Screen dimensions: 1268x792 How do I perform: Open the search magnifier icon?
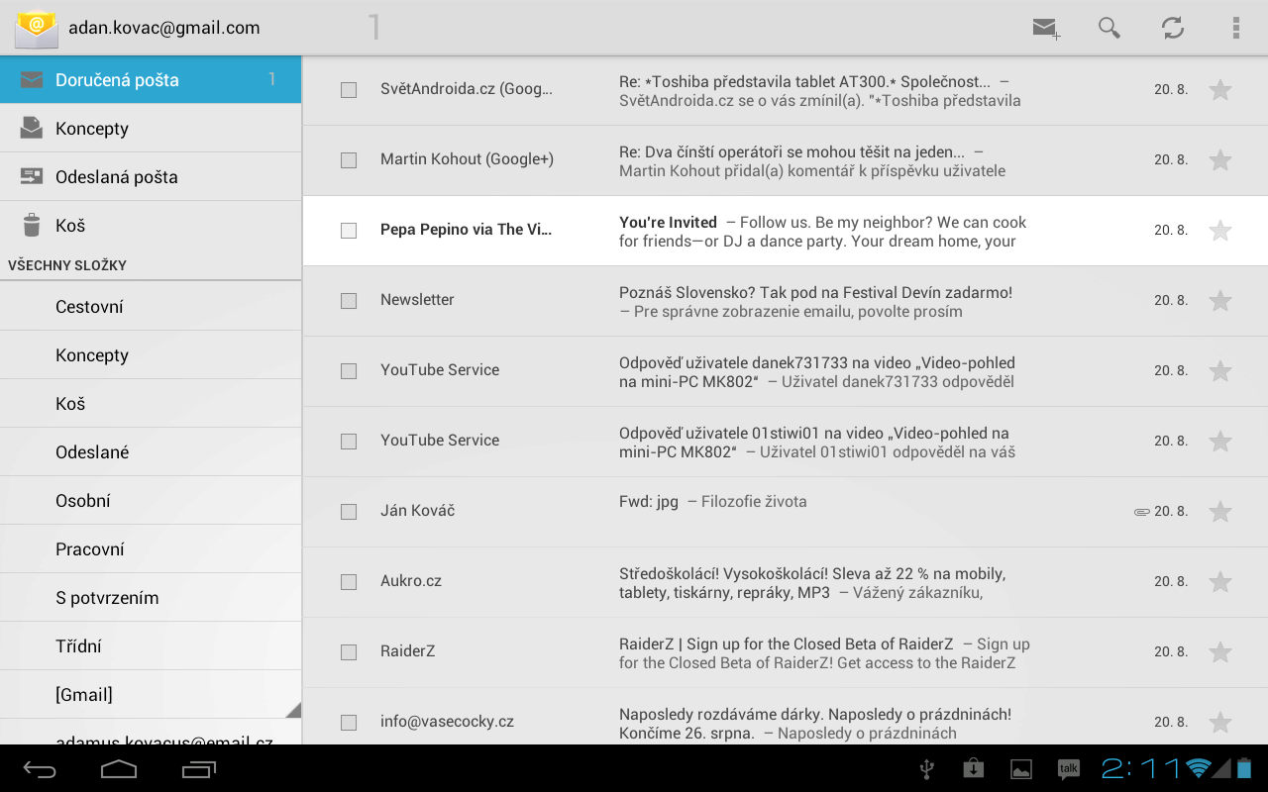(1109, 28)
